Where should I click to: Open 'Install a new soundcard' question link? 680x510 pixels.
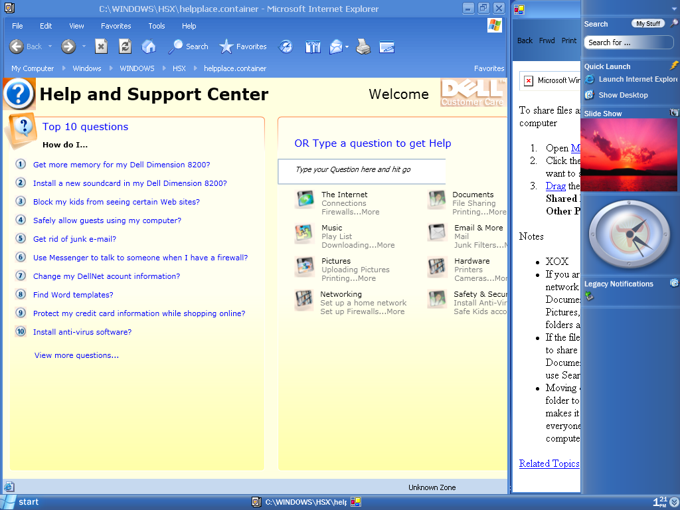click(x=129, y=183)
